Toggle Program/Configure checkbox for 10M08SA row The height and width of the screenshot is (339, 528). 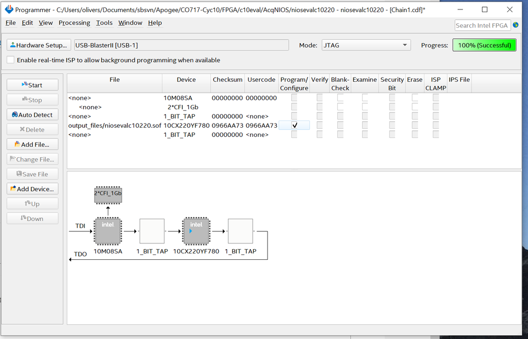[294, 98]
